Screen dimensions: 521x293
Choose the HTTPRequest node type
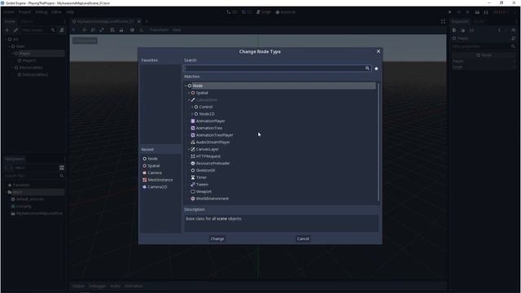[208, 156]
